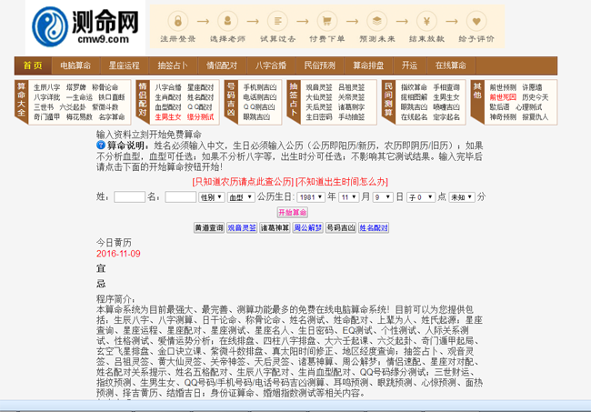
Task: Open the 电话测吉凶 link
Action: click(260, 97)
